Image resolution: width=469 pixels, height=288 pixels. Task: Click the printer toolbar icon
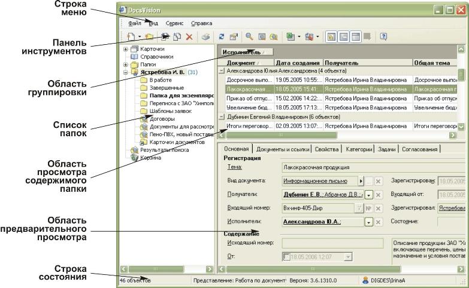(x=206, y=37)
